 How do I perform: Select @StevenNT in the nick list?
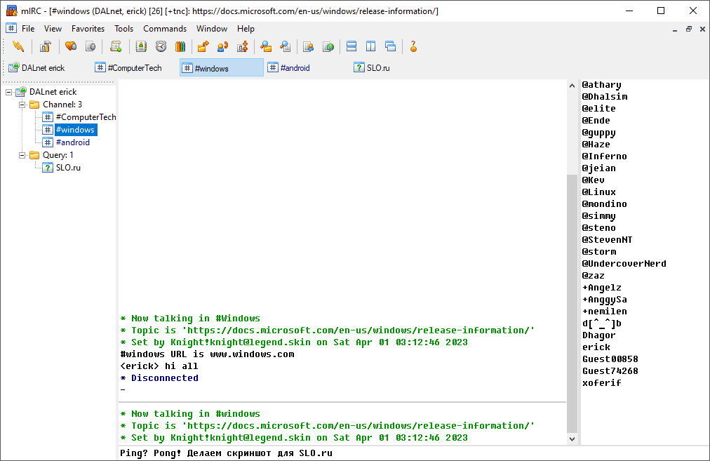(x=607, y=239)
